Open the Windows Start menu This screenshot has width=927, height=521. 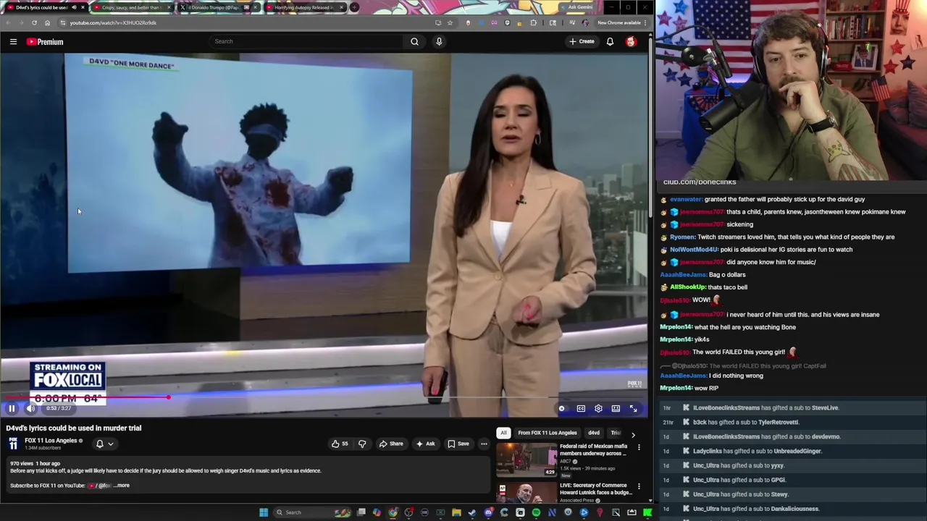[x=264, y=512]
